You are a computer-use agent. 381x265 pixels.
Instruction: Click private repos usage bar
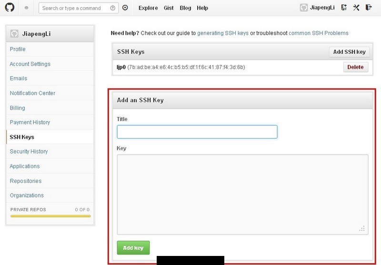point(50,216)
